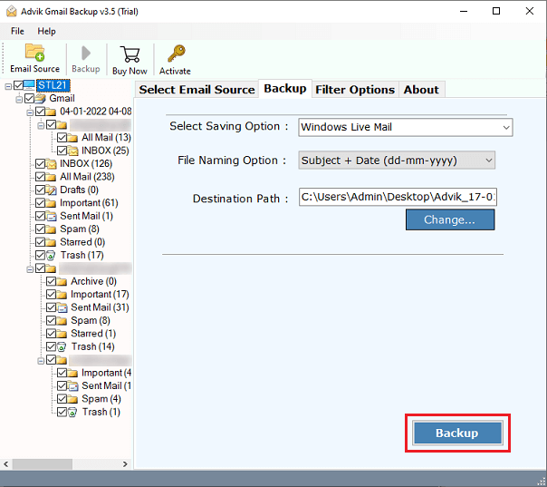This screenshot has height=487, width=547.
Task: Uncheck the INBOX (126) checkbox
Action: [40, 163]
